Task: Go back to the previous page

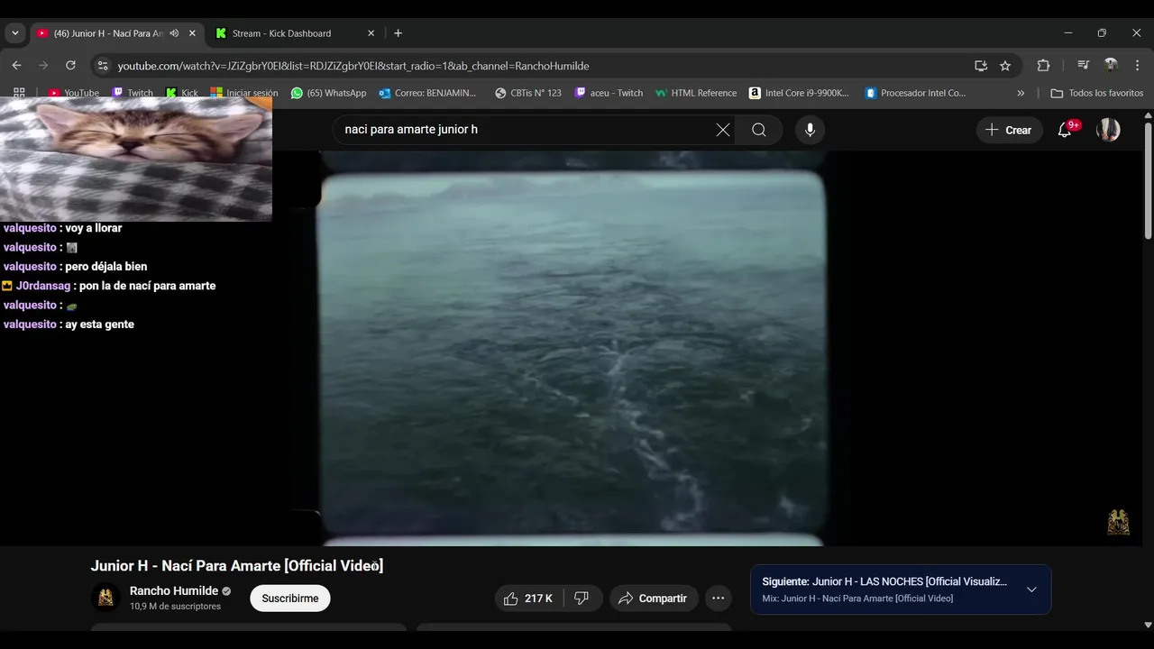Action: click(16, 66)
